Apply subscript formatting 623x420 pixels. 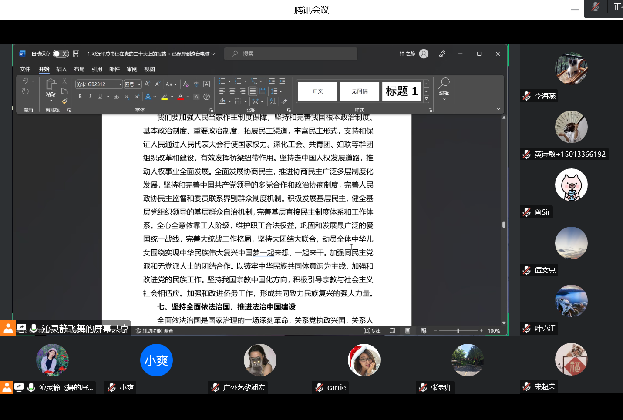[x=127, y=97]
